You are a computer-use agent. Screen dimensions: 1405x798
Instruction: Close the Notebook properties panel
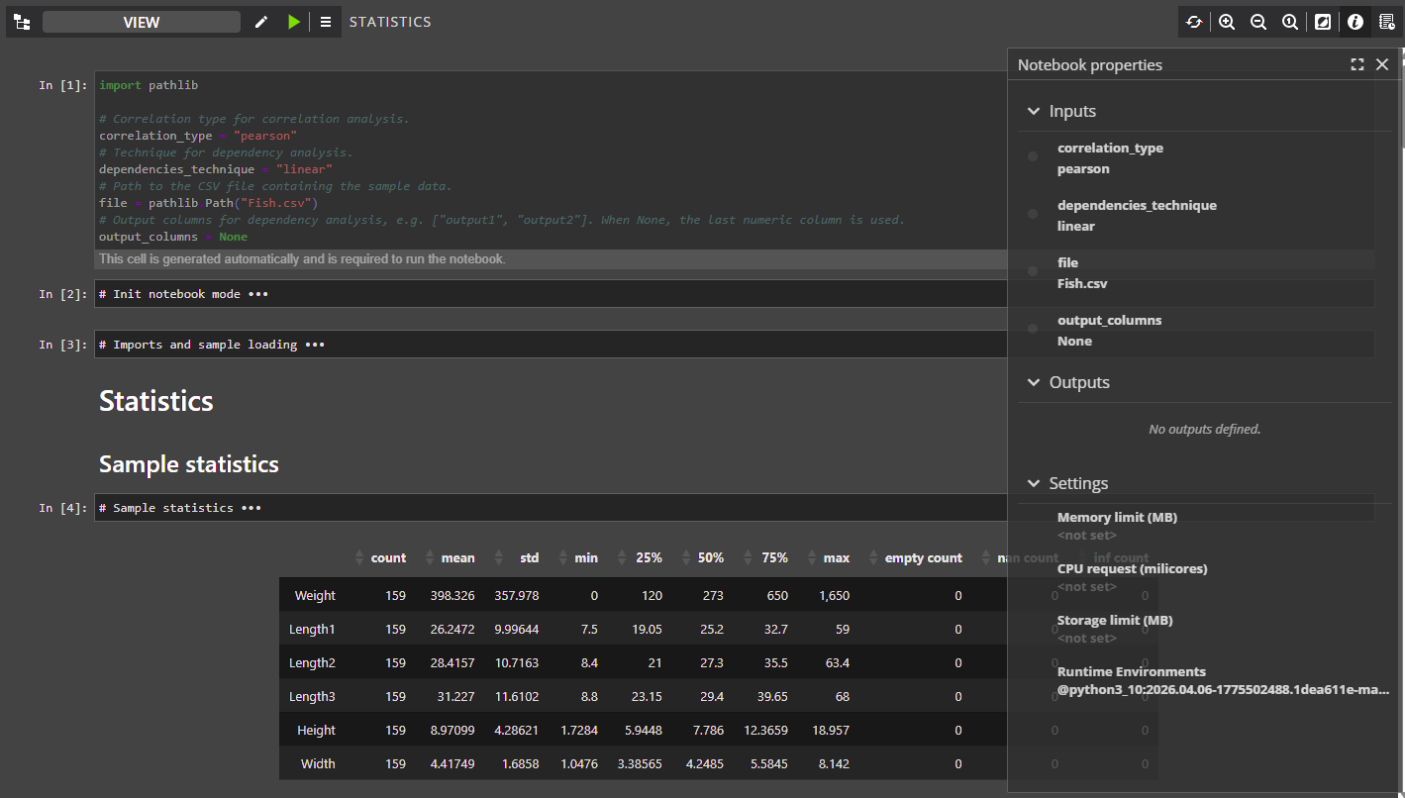click(x=1382, y=64)
